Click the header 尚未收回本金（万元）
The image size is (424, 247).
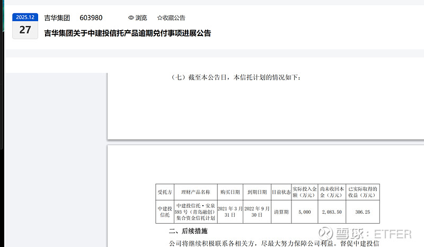point(332,192)
